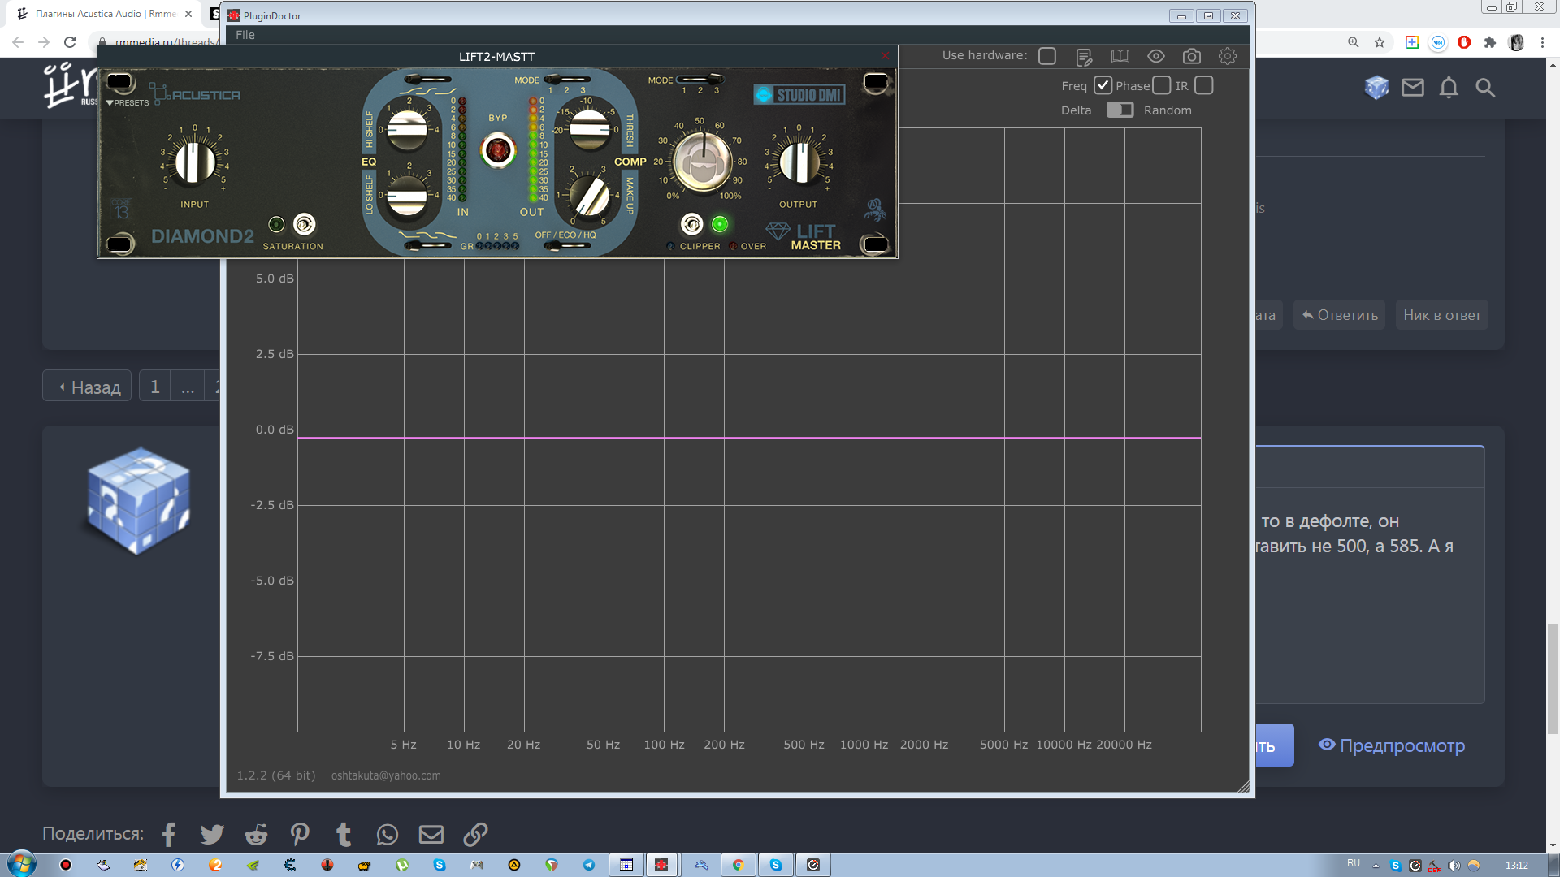Reload the browser page
This screenshot has width=1560, height=877.
coord(70,42)
